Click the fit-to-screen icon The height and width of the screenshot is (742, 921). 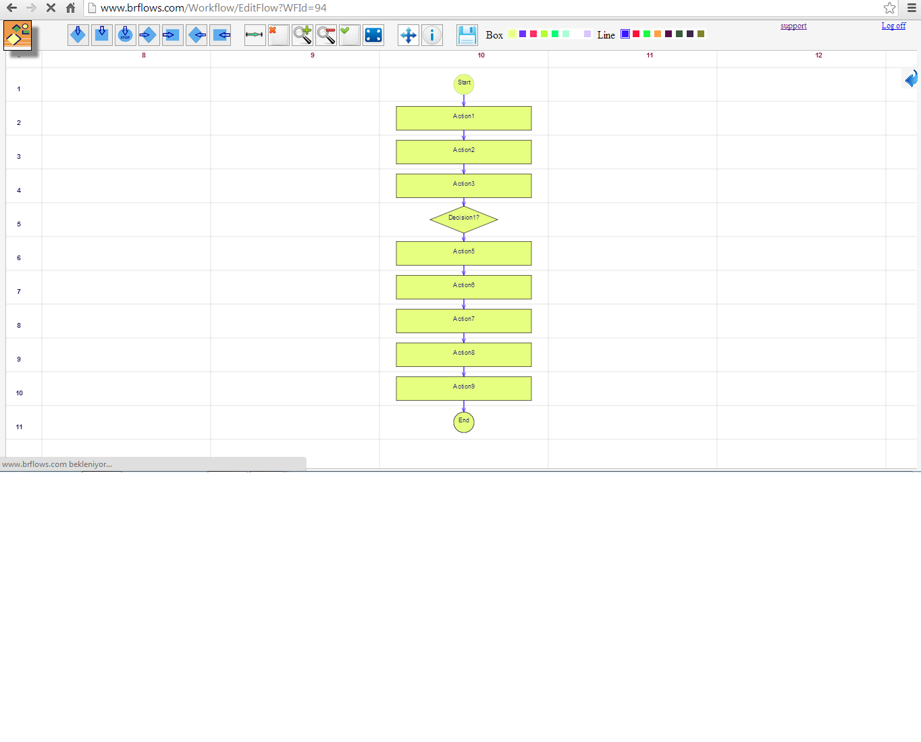[373, 34]
